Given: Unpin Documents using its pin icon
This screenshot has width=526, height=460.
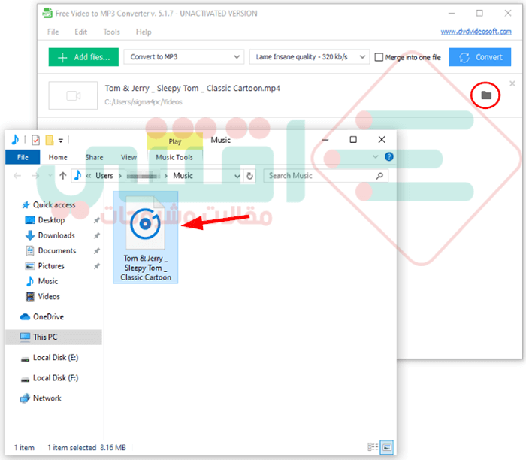Looking at the screenshot, I should coord(97,251).
